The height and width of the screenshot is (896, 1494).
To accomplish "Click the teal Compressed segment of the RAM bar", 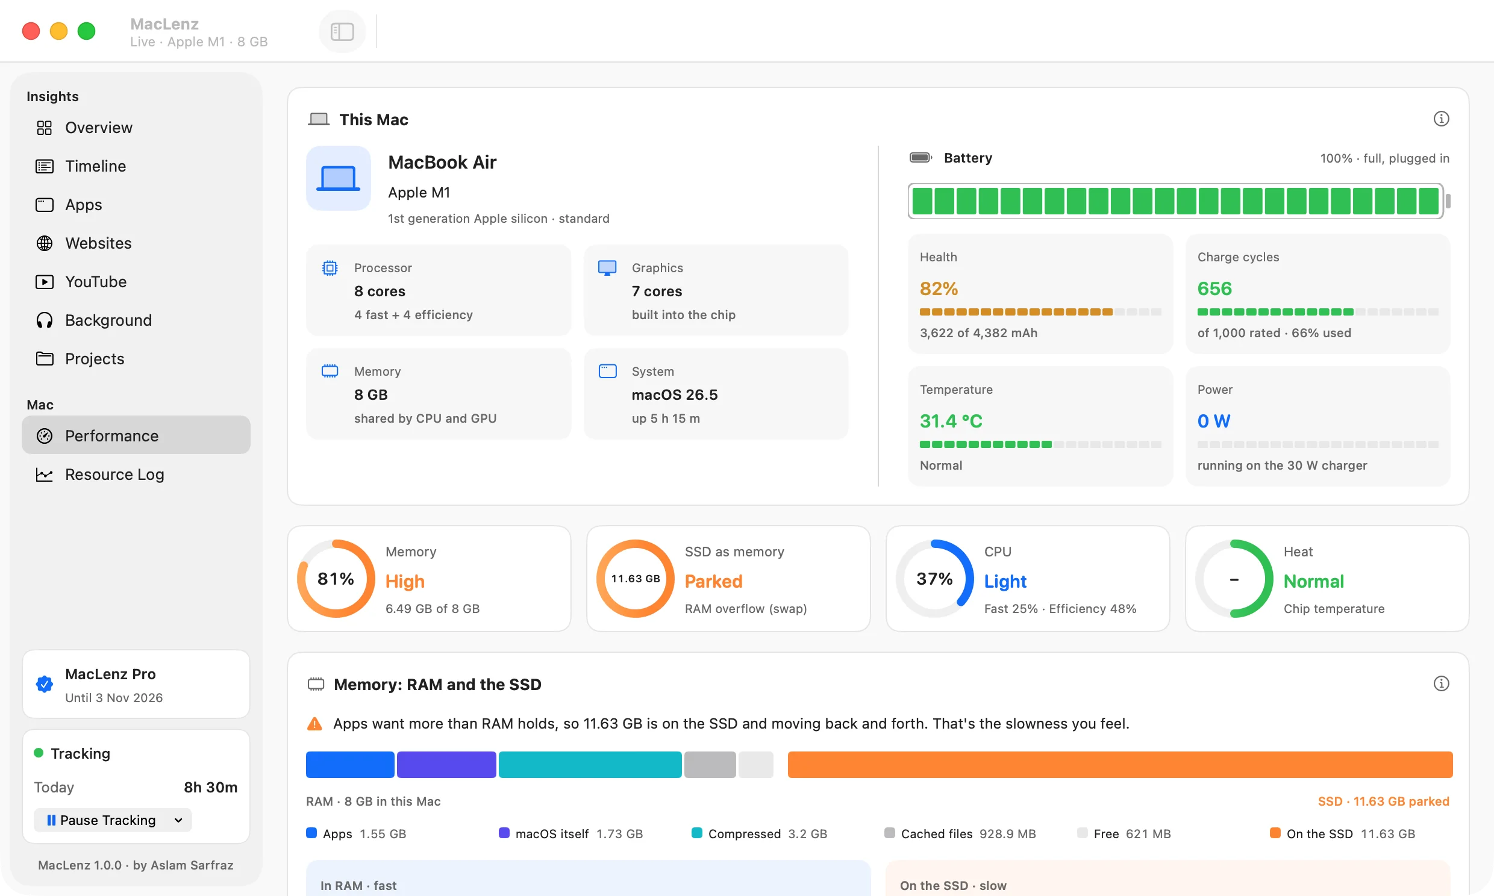I will point(590,764).
